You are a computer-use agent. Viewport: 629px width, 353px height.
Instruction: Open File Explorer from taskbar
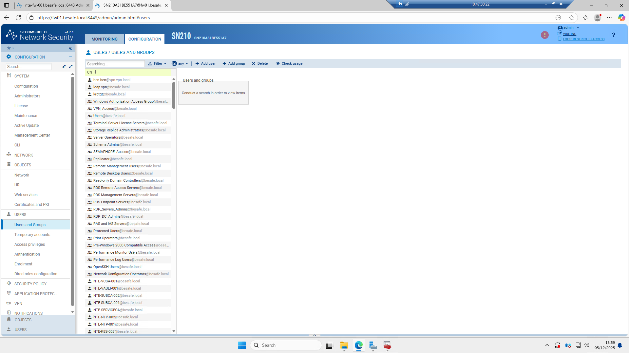pyautogui.click(x=344, y=345)
